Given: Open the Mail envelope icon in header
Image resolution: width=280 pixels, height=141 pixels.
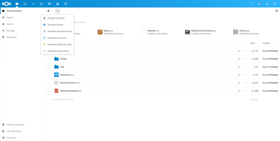Looking at the screenshot, I should point(49,4).
